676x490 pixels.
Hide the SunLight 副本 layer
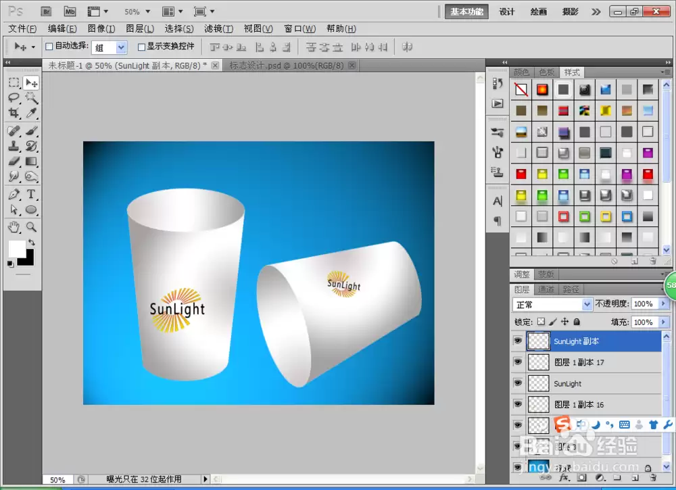(x=518, y=341)
